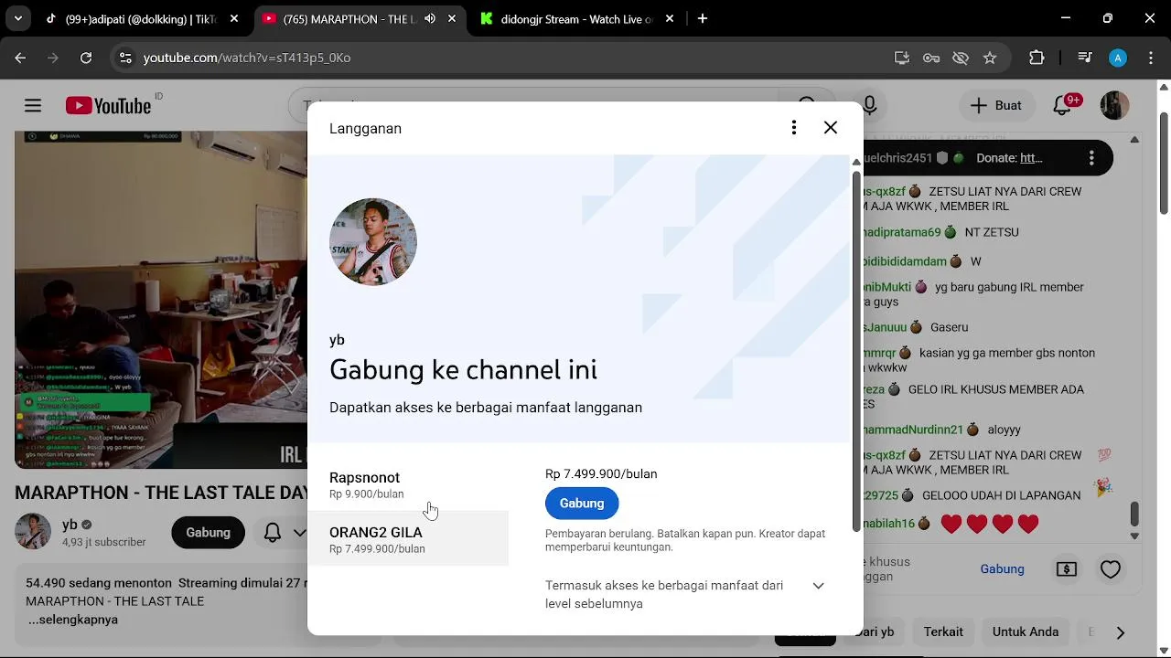Screen dimensions: 1171x658
Task: Click the site information icon in the address bar
Action: (125, 58)
